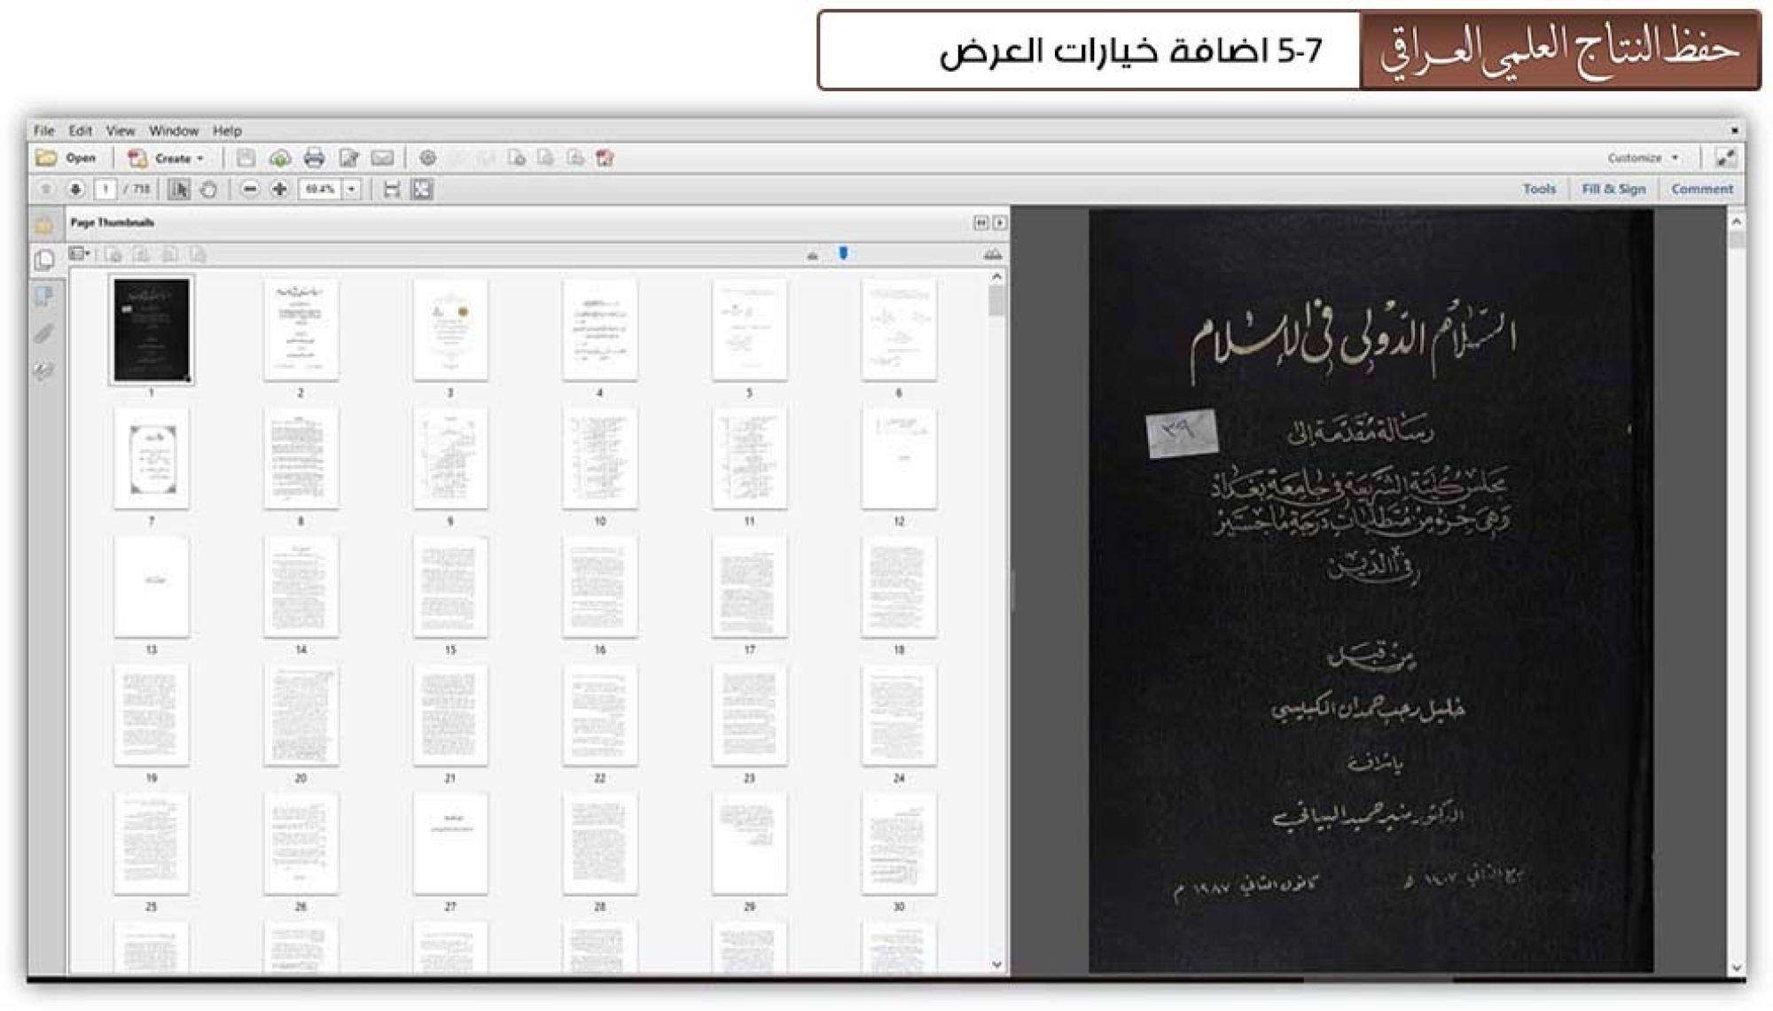1773x1011 pixels.
Task: Open the zoom percentage dropdown
Action: [352, 190]
